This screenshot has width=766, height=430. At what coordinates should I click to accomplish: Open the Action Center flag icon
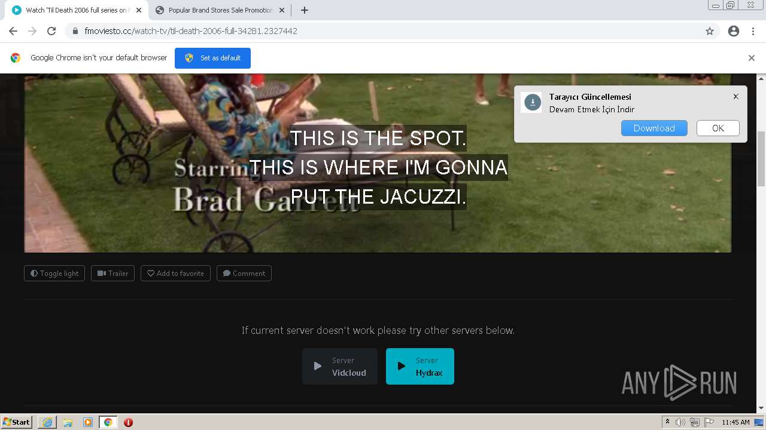709,422
